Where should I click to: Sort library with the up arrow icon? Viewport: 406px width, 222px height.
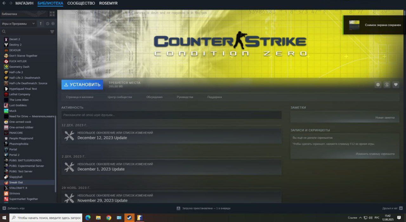click(x=41, y=24)
